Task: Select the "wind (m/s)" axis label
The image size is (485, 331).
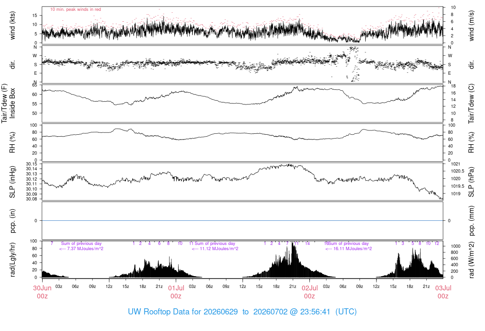Action: pyautogui.click(x=471, y=26)
